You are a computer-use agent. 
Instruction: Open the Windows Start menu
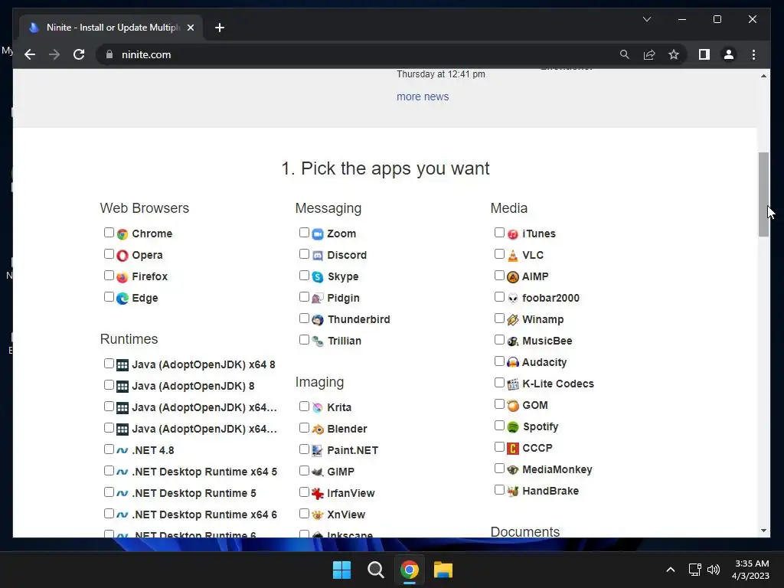pos(342,570)
